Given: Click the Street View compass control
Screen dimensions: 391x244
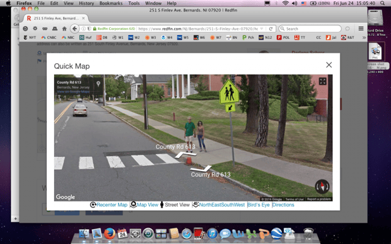Looking at the screenshot, I should (322, 187).
